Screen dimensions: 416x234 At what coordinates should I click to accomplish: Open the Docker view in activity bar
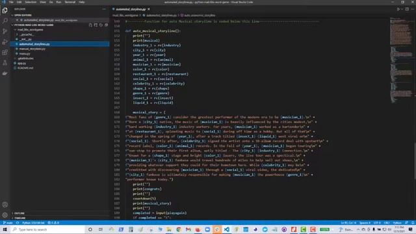[5, 73]
